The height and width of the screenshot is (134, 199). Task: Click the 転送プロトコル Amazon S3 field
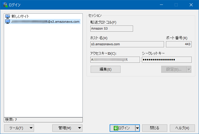click(x=112, y=29)
